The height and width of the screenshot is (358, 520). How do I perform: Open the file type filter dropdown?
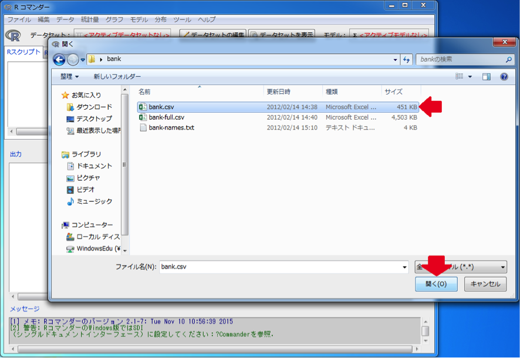pyautogui.click(x=461, y=267)
